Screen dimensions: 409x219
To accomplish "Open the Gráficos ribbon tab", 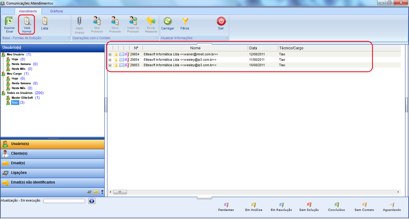I will pos(57,11).
